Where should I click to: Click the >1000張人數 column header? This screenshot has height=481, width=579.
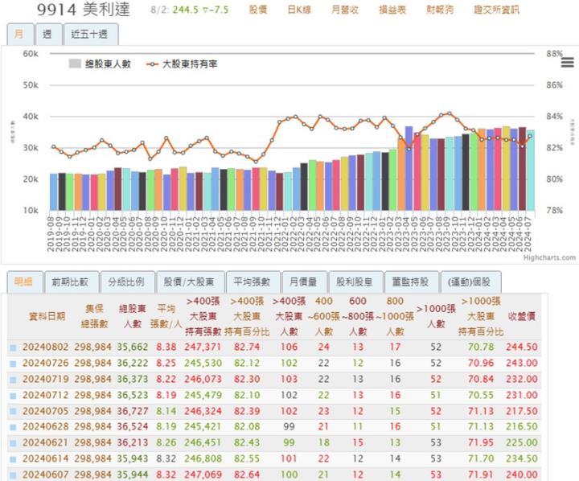coord(436,316)
